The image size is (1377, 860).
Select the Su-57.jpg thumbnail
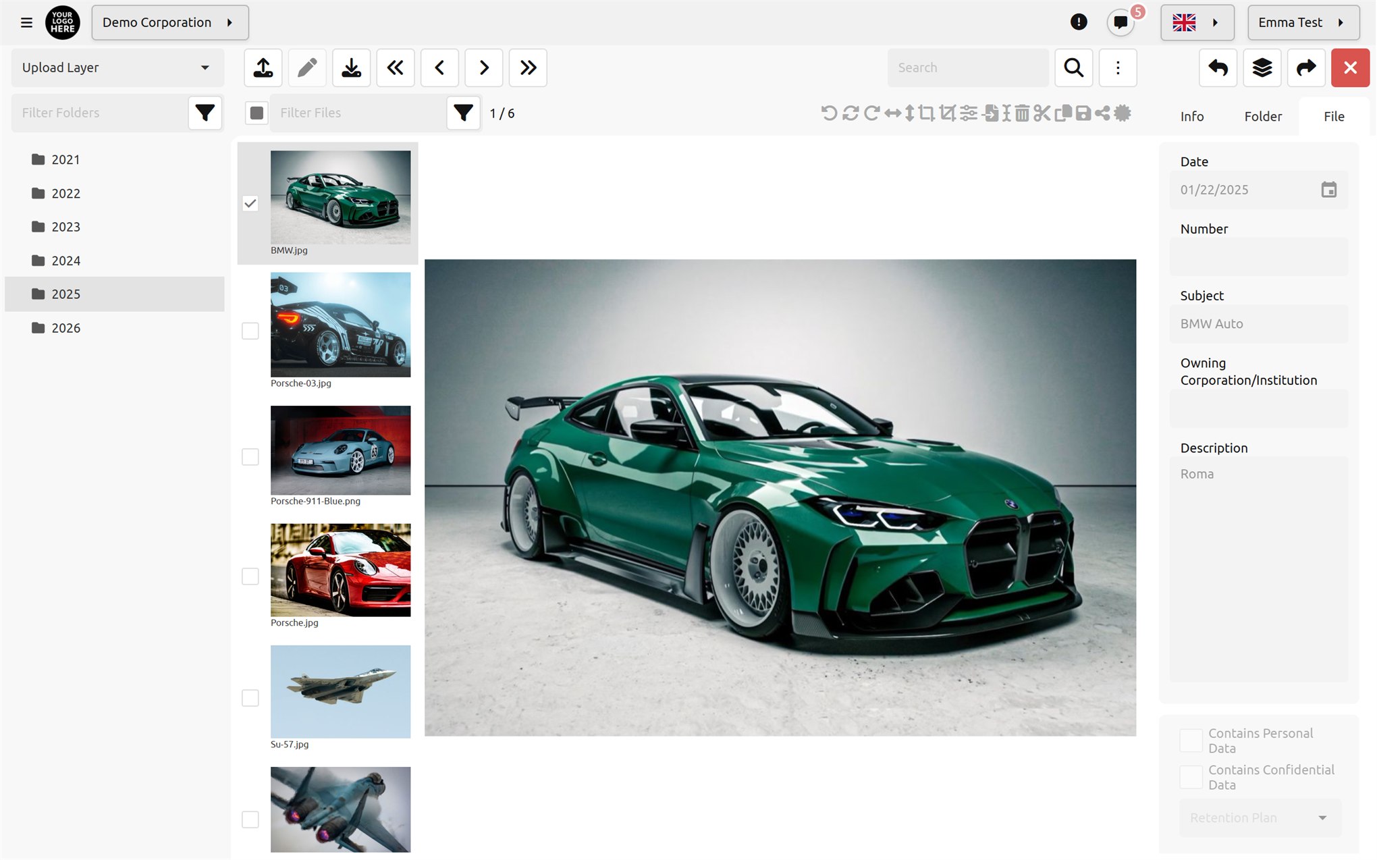[x=340, y=691]
